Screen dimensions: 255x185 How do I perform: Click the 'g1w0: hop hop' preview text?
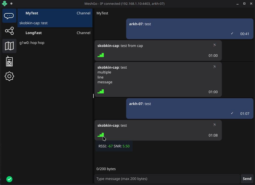[x=32, y=43]
